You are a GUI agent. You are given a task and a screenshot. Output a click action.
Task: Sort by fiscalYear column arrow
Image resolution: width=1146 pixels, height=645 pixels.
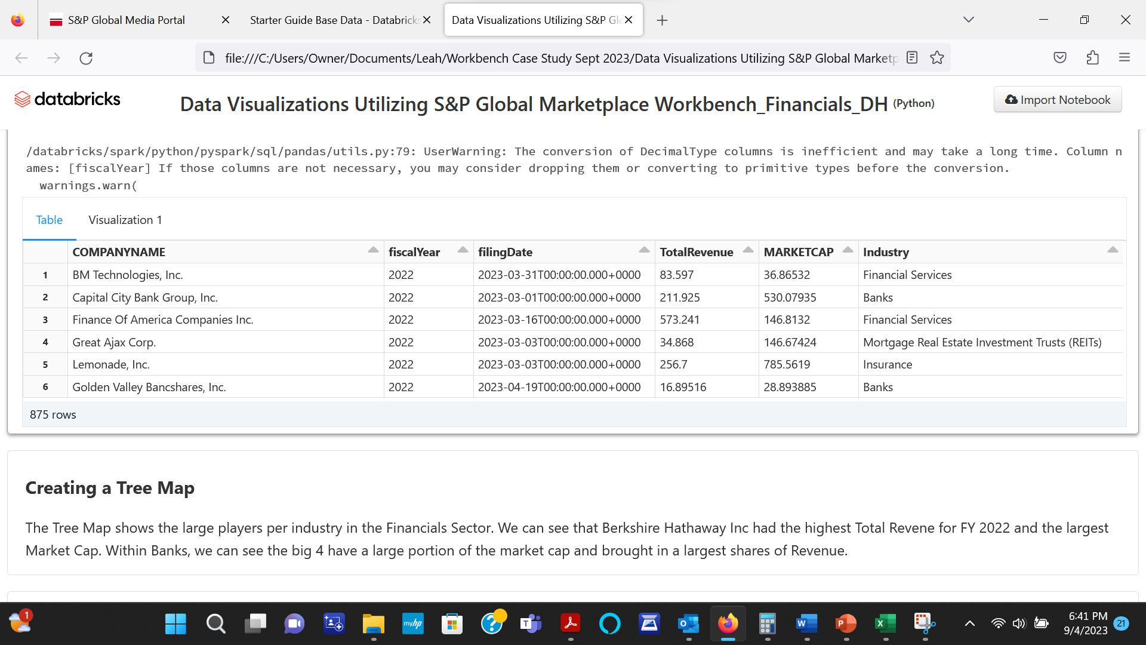[463, 250]
